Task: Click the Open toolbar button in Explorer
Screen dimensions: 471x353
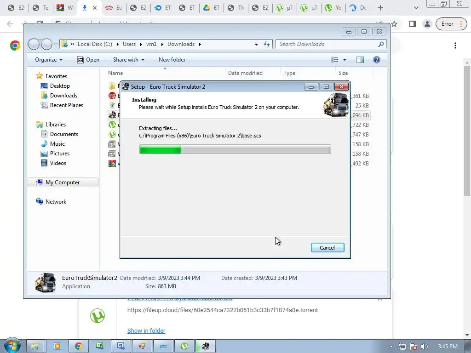Action: [x=88, y=60]
